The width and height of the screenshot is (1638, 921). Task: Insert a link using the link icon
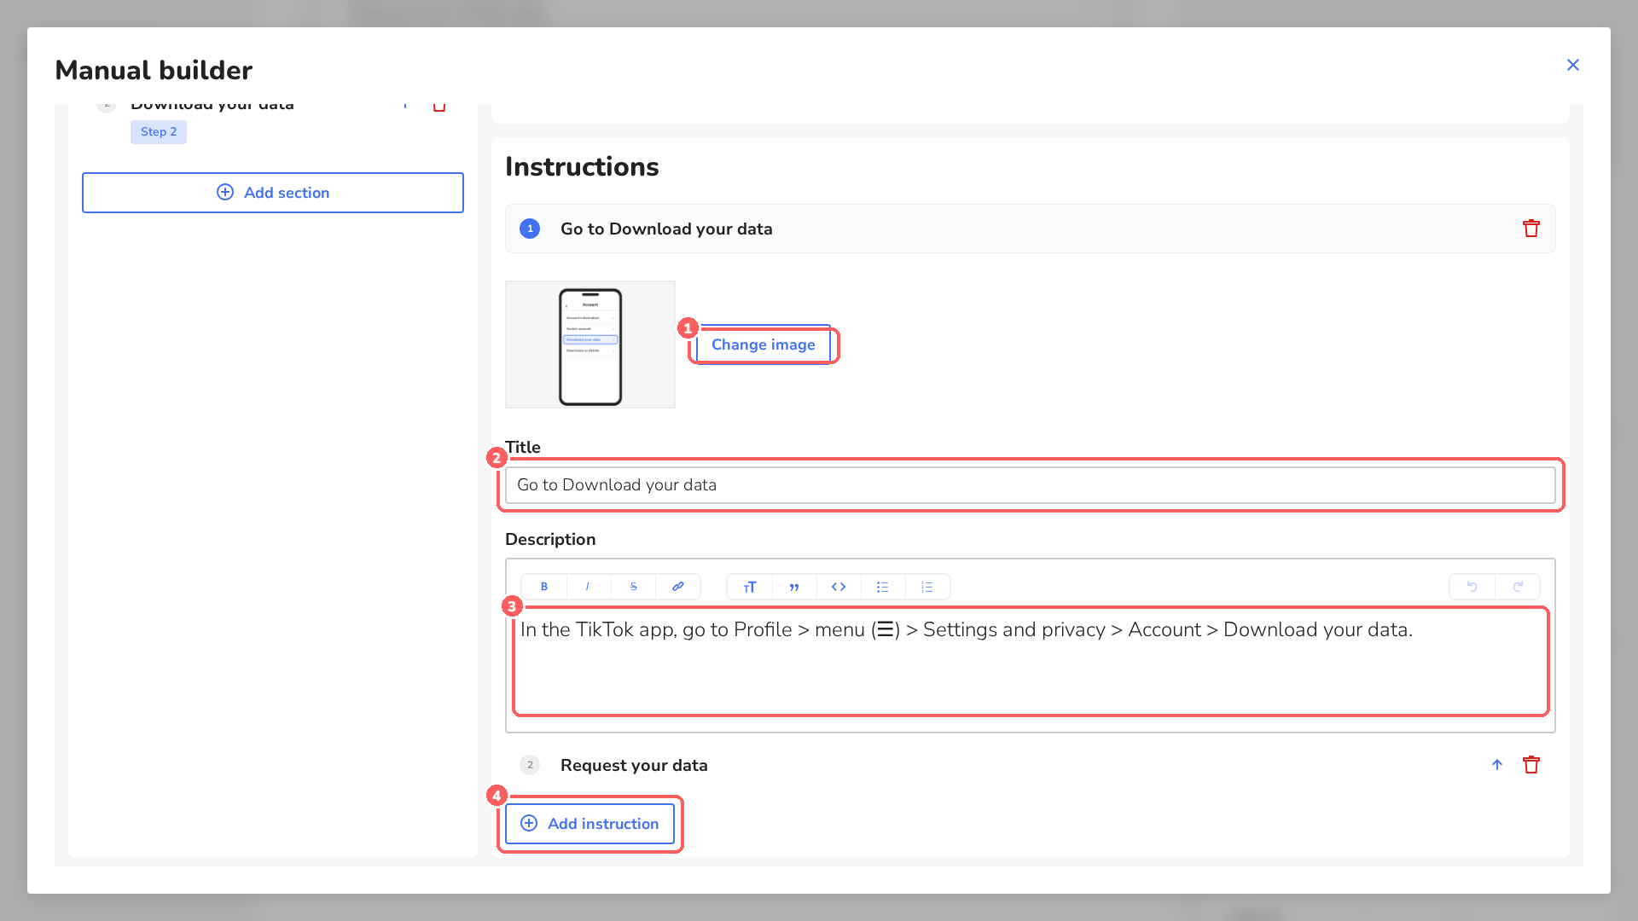[x=678, y=587]
